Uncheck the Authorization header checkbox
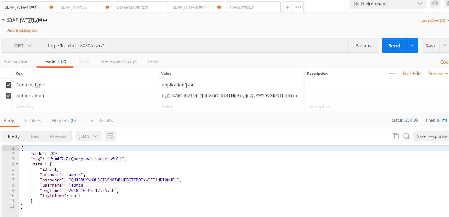 (x=9, y=96)
